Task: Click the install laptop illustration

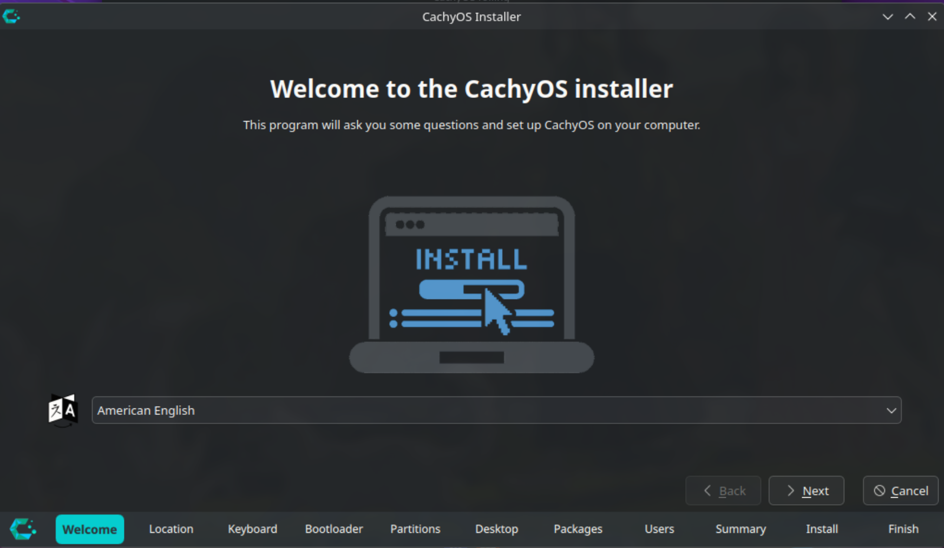Action: pos(471,285)
